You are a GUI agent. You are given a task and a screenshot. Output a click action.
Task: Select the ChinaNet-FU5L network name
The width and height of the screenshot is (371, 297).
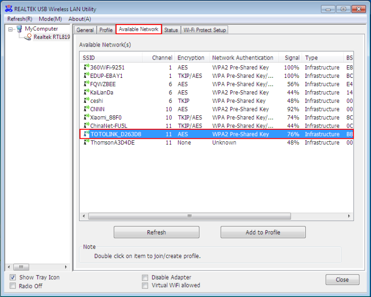pyautogui.click(x=109, y=126)
